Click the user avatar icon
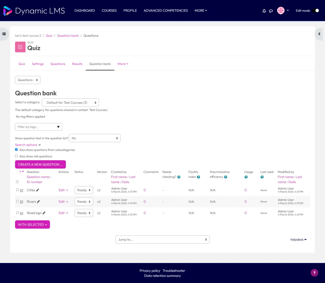This screenshot has height=283, width=325. [281, 10]
